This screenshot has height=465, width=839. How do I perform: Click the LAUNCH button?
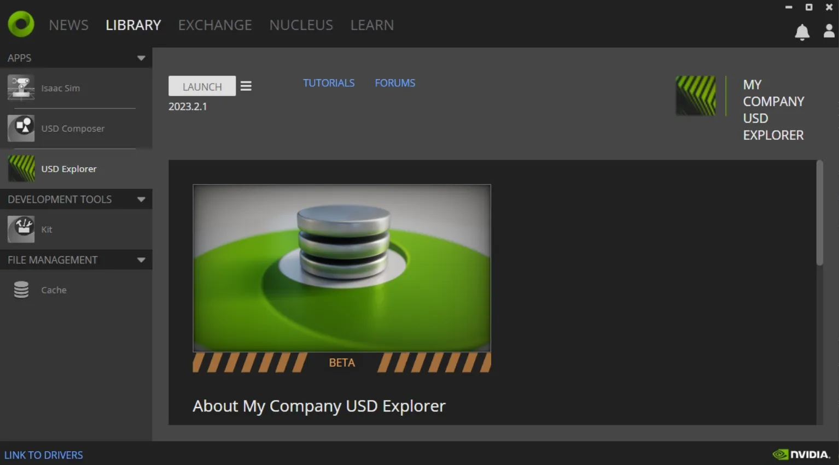[x=202, y=86]
